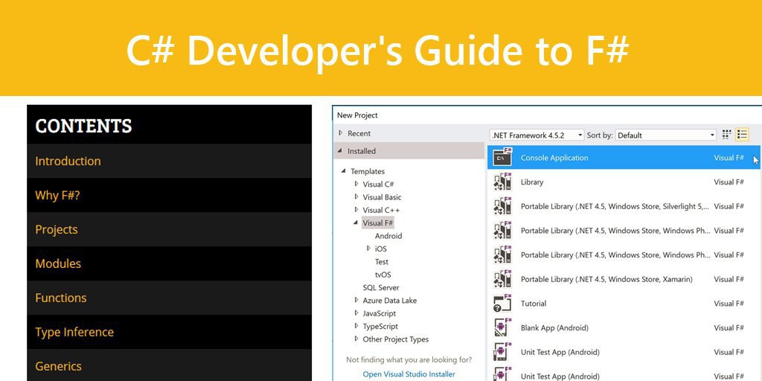Go to the Modules contents entry
Screen dimensions: 762x381
(169, 263)
